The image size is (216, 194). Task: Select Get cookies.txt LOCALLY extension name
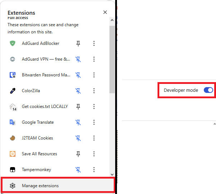click(x=45, y=107)
